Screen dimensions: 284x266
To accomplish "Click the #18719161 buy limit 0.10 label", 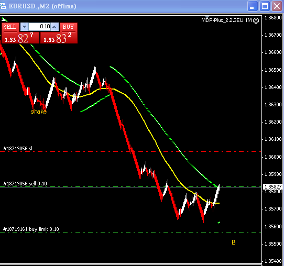I will tap(31, 229).
